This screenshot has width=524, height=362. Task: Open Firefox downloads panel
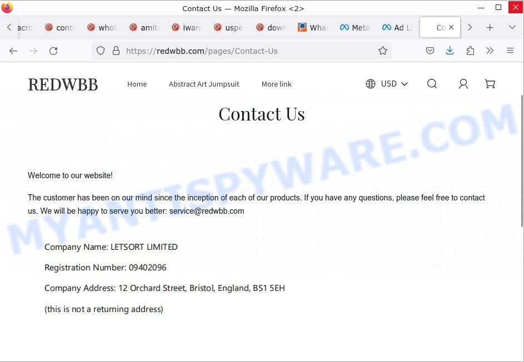450,51
